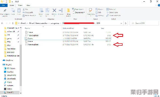Click the Pin to Quick access icon
Viewport: 160px width, 97px height.
(5, 10)
